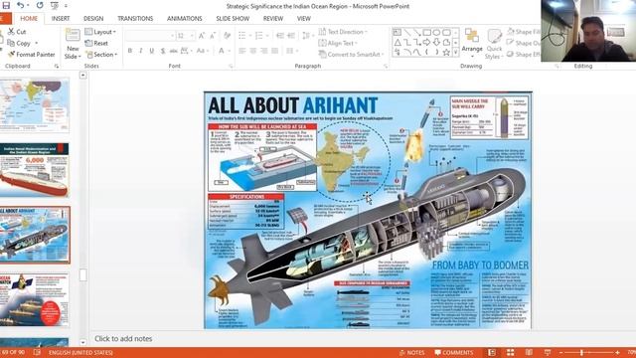
Task: Click the Undo arrow icon
Action: point(20,5)
